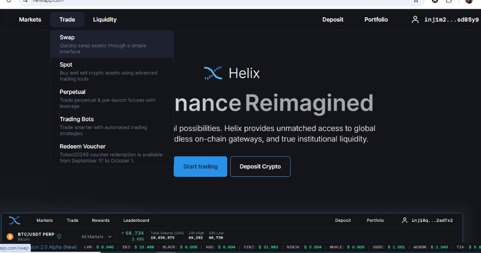481x253 pixels.
Task: Click the WHALE ticker price
Action: [x=355, y=247]
